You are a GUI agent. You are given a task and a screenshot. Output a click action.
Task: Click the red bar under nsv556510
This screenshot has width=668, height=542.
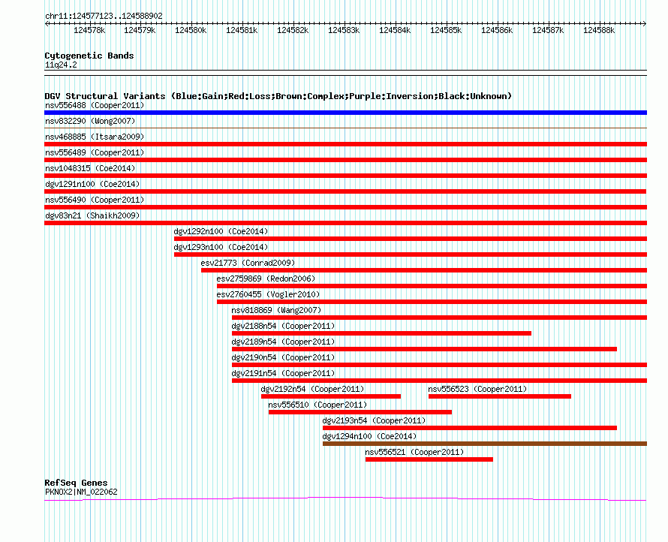tap(360, 412)
